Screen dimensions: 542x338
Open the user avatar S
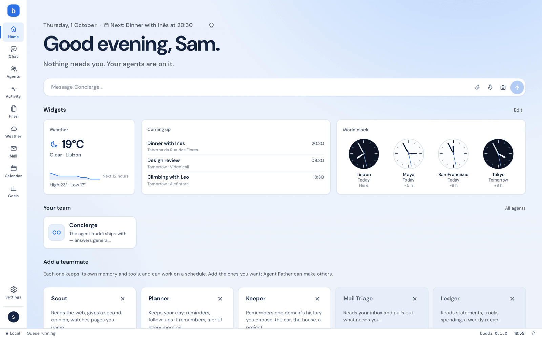[14, 317]
